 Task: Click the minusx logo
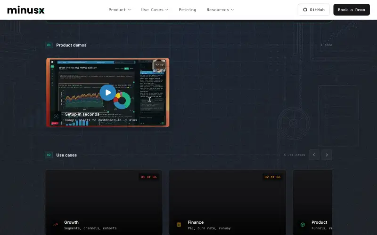pos(26,10)
